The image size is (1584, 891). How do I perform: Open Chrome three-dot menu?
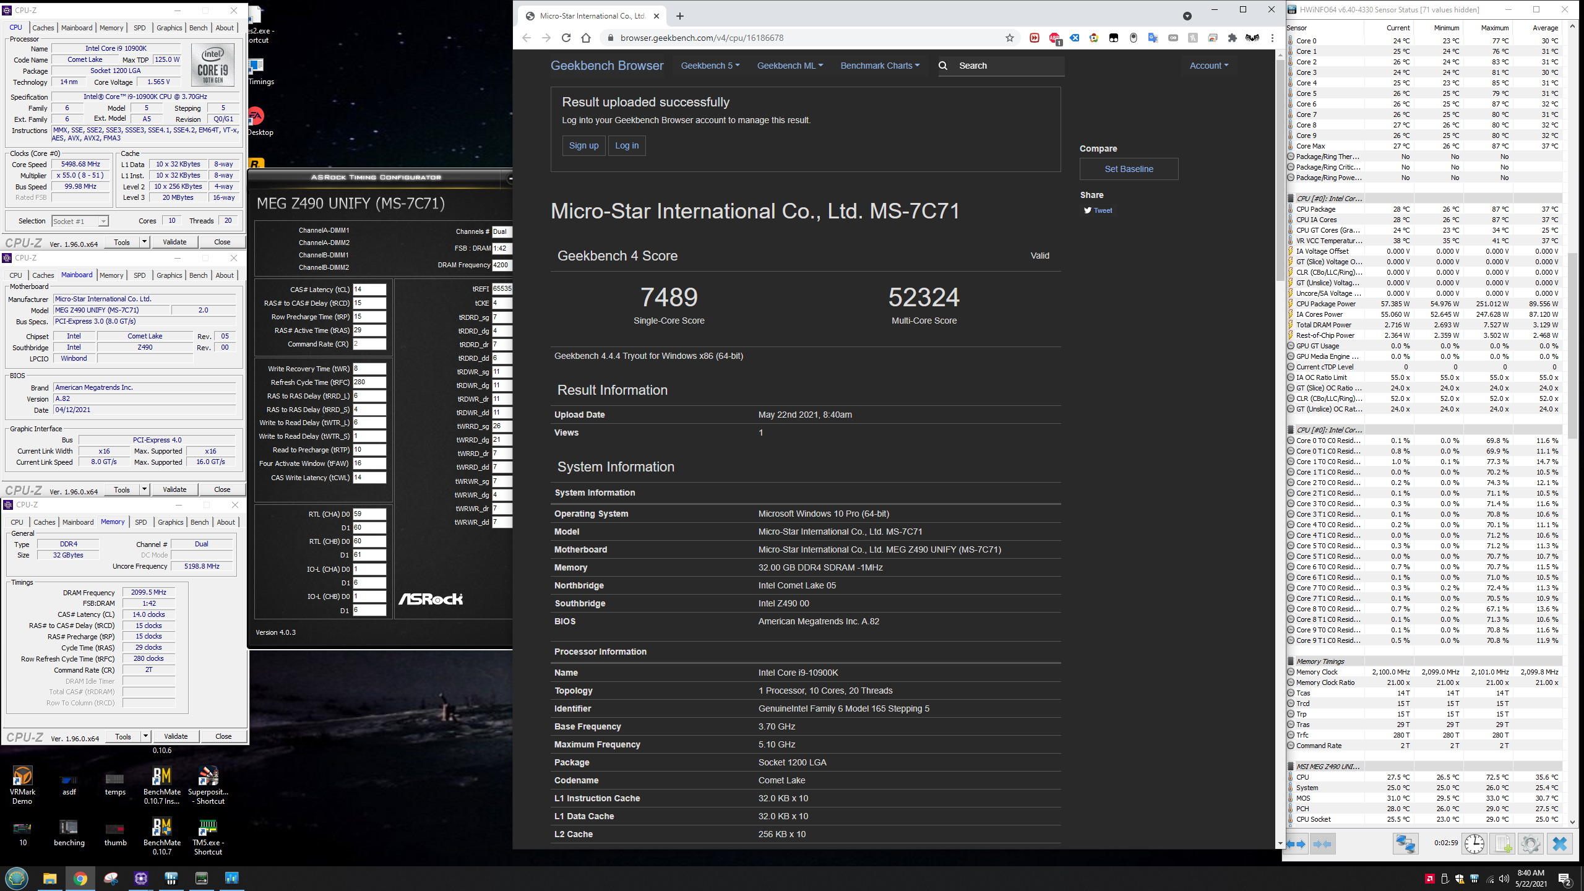[x=1272, y=38]
